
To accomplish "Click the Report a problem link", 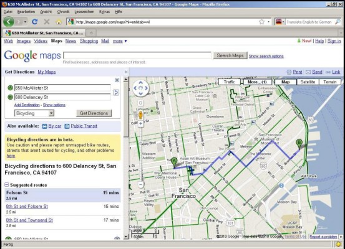I will point(323,237).
